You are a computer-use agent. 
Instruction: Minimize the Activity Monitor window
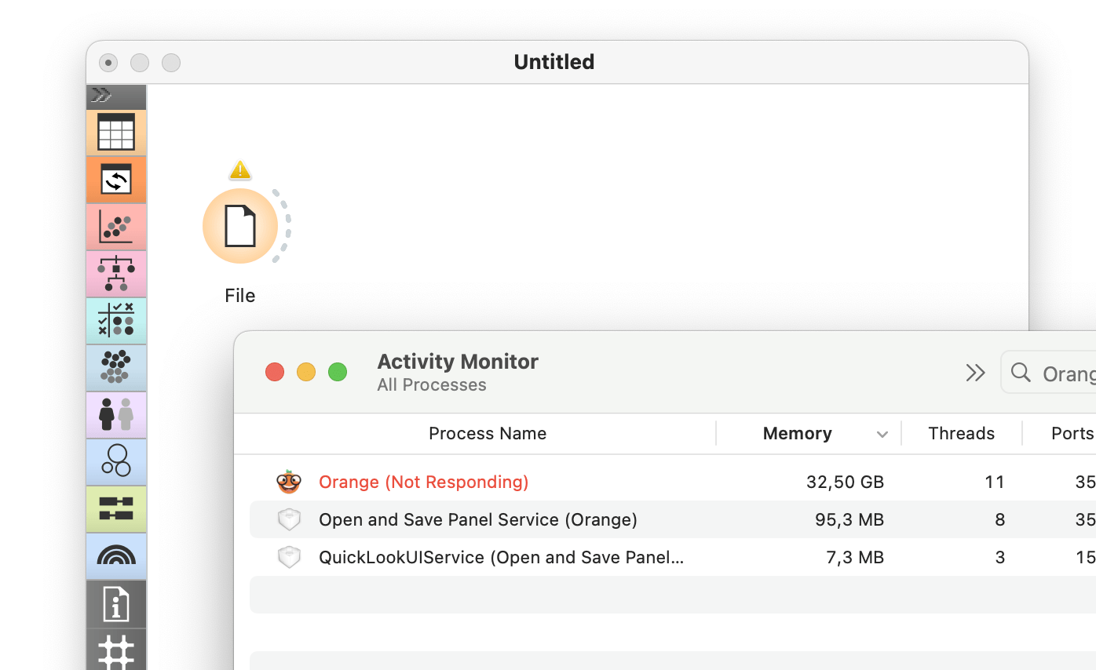click(306, 372)
